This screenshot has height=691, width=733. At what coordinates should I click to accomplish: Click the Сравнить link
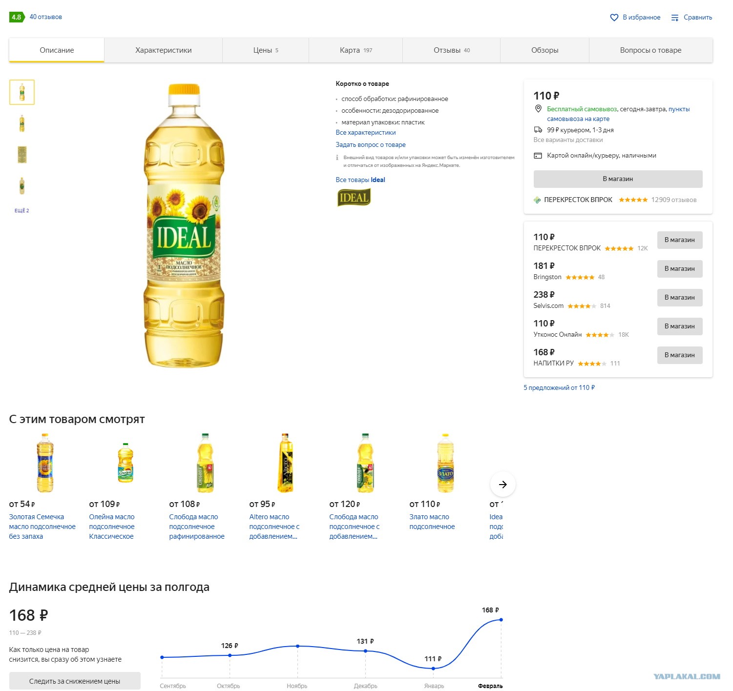coord(698,18)
